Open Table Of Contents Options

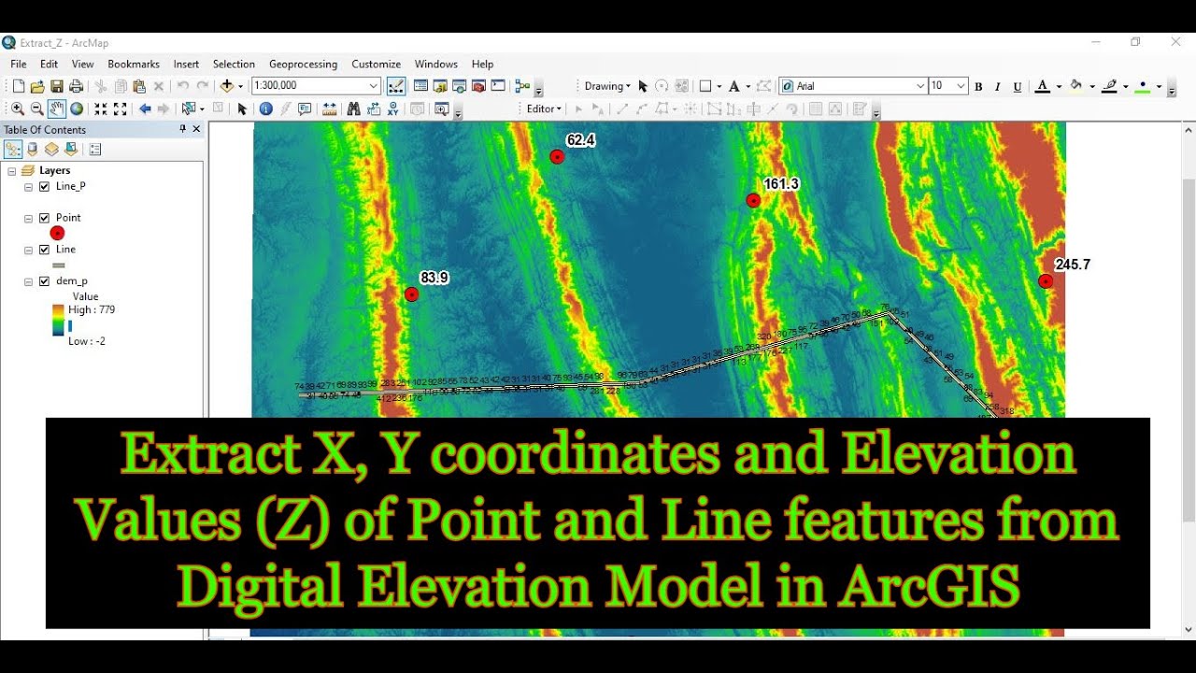pos(94,150)
